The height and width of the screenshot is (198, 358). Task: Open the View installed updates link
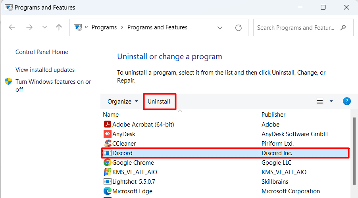45,70
